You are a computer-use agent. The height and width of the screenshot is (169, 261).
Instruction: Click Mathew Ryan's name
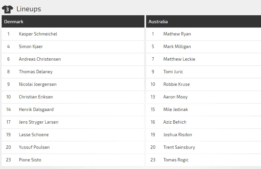click(x=177, y=34)
